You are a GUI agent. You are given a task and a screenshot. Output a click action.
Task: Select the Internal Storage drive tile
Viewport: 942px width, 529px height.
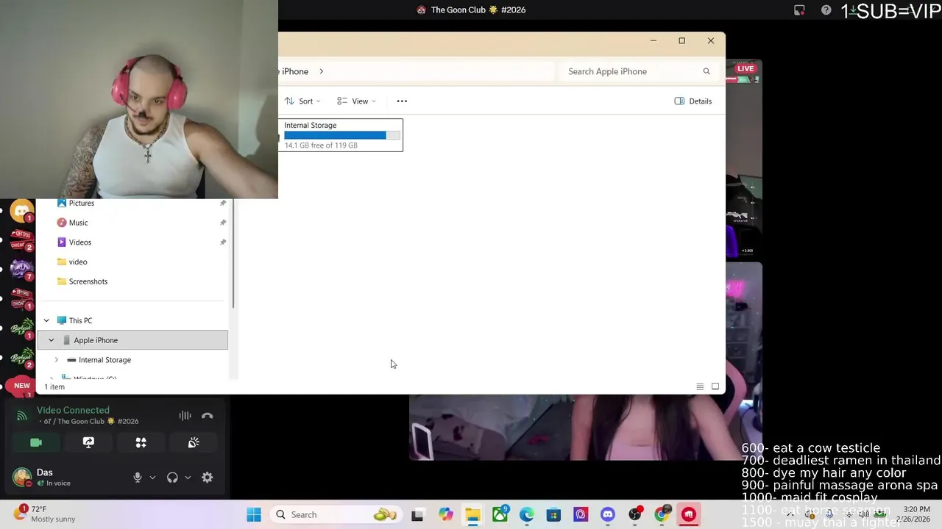pyautogui.click(x=341, y=135)
